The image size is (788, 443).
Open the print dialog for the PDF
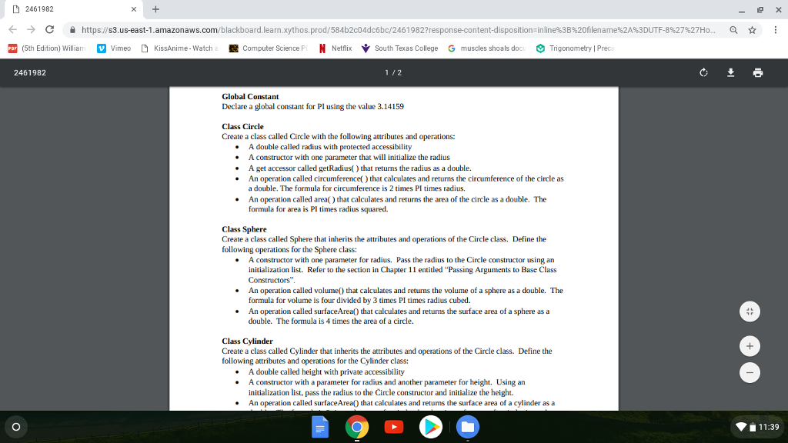758,72
